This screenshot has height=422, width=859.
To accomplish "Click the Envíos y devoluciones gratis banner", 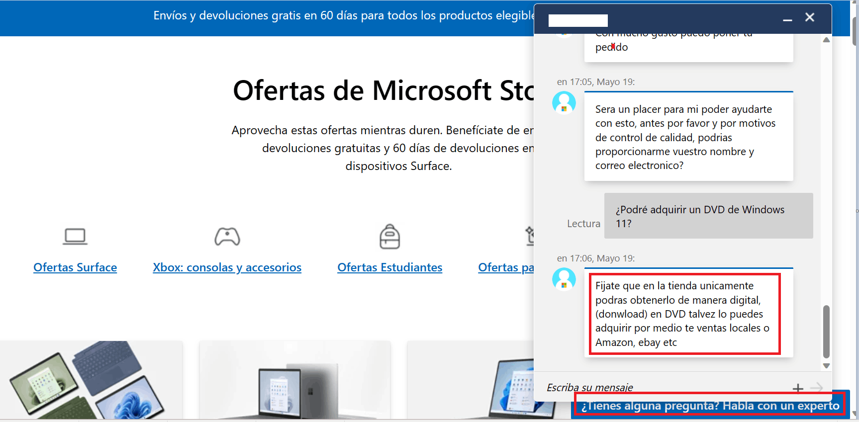I will [343, 15].
